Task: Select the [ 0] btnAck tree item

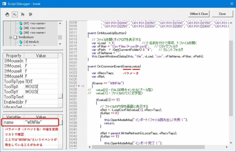Action: [31, 42]
